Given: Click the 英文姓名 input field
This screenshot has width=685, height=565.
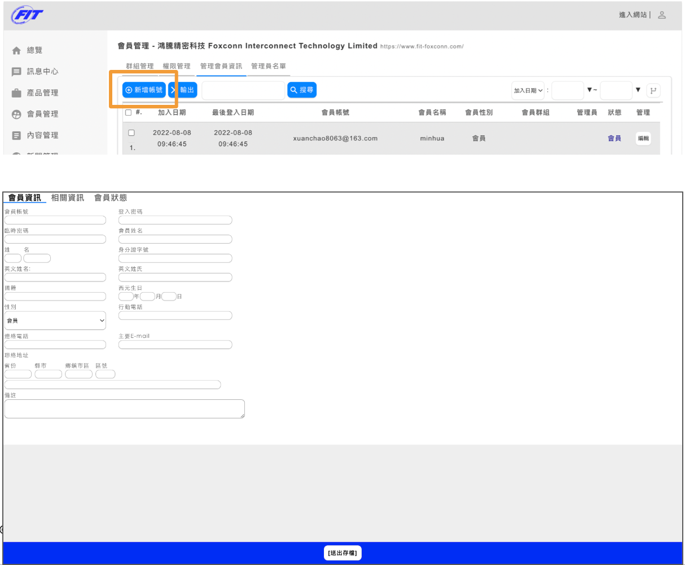Looking at the screenshot, I should (x=55, y=277).
